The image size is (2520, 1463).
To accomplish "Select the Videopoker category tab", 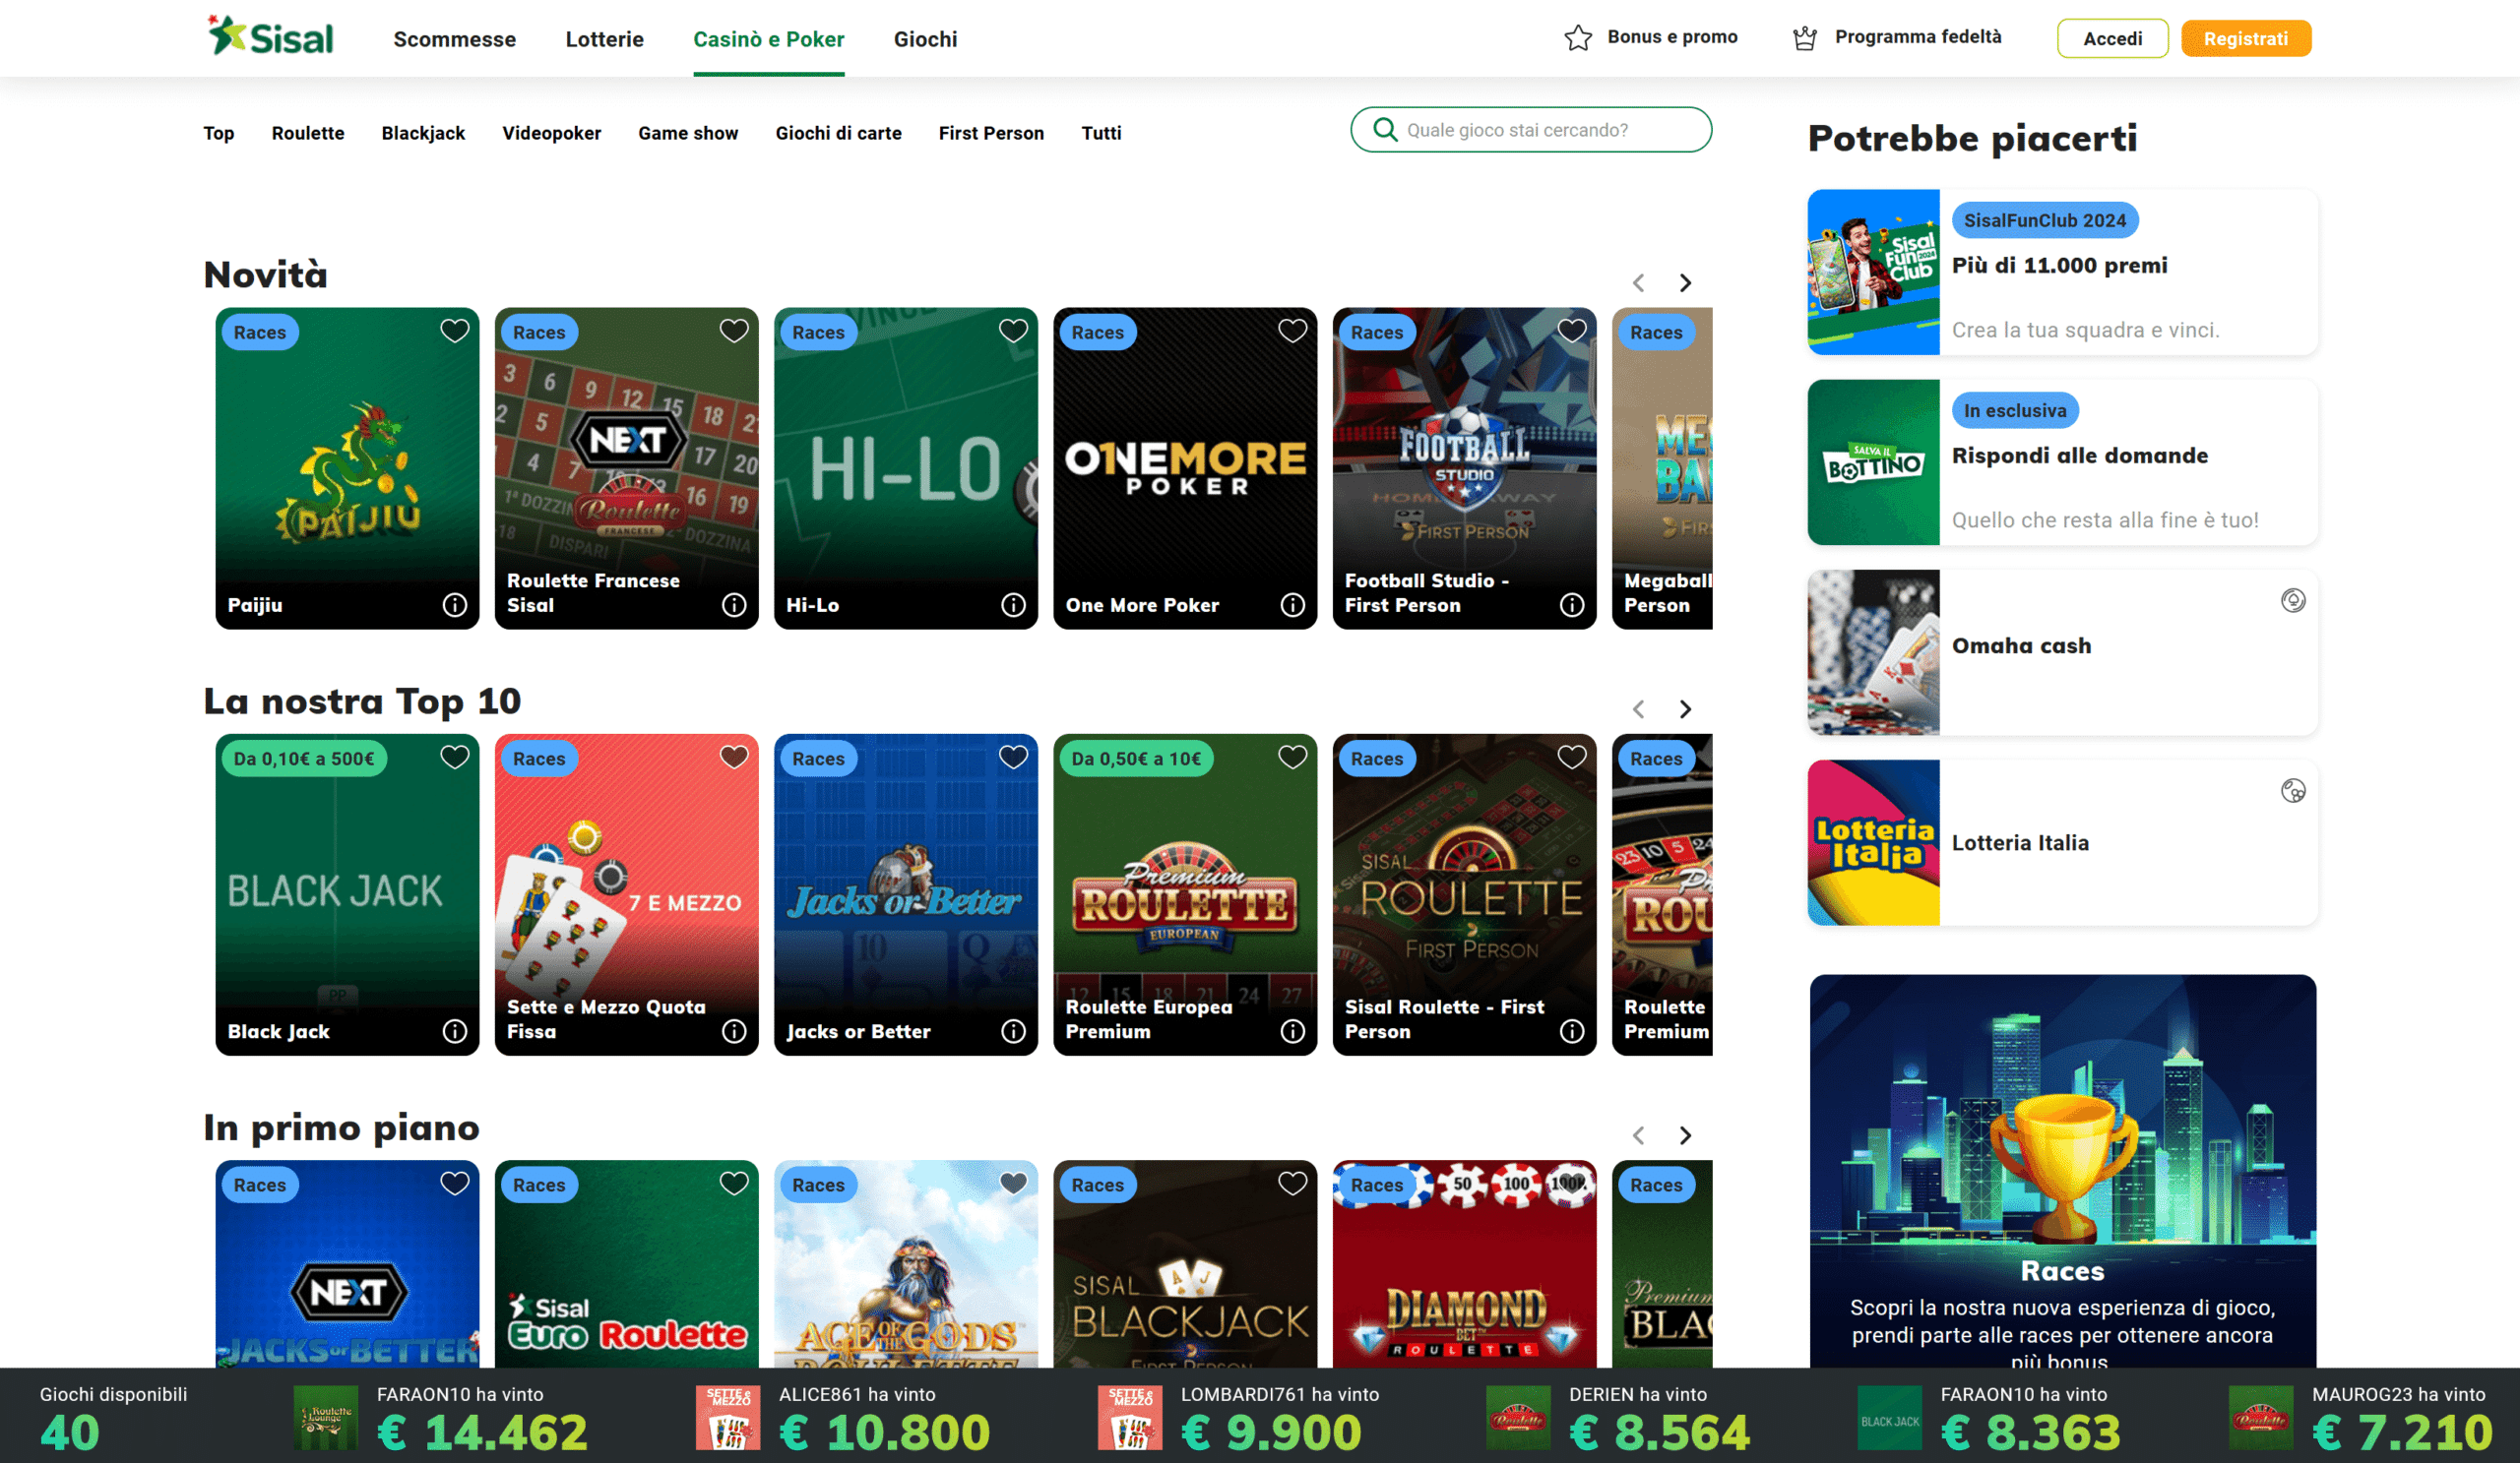I will coord(551,133).
